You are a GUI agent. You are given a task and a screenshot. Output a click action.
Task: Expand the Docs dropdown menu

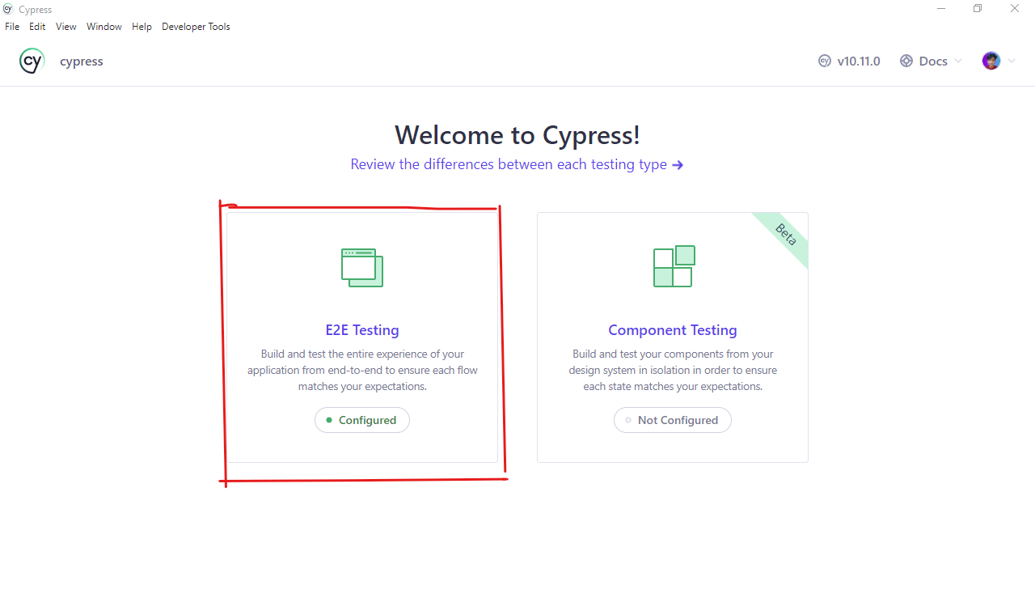click(x=931, y=61)
